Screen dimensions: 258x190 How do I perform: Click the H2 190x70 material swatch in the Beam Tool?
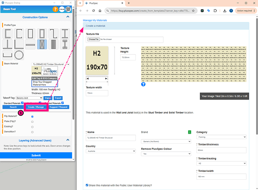[36, 71]
